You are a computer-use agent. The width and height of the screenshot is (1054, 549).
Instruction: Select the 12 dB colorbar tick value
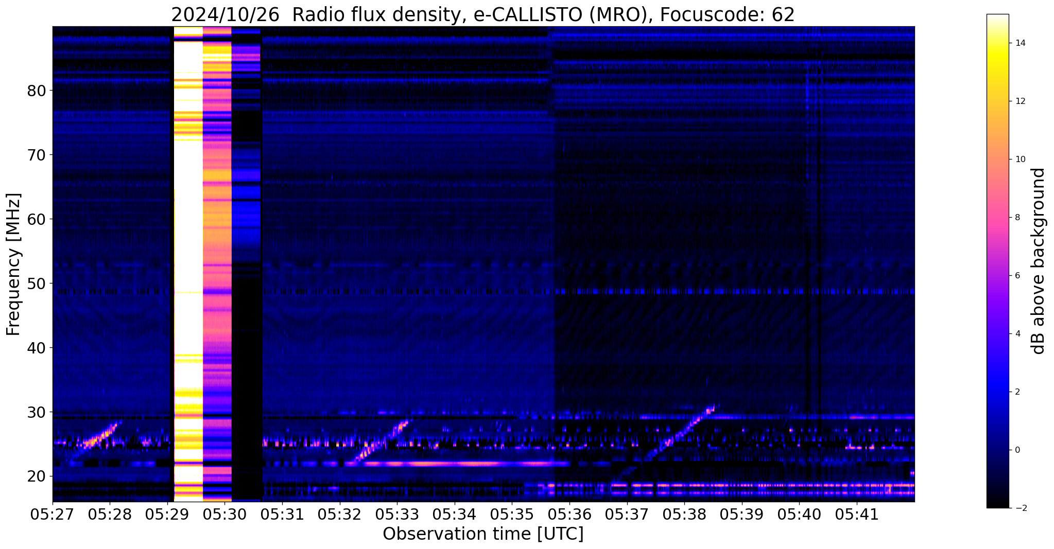tap(1020, 101)
